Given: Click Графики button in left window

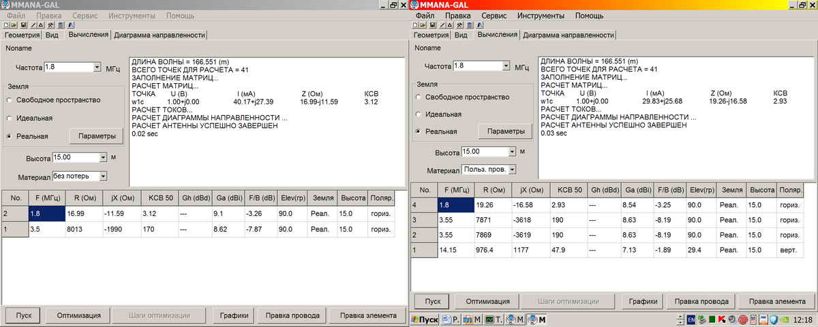Looking at the screenshot, I should (234, 315).
